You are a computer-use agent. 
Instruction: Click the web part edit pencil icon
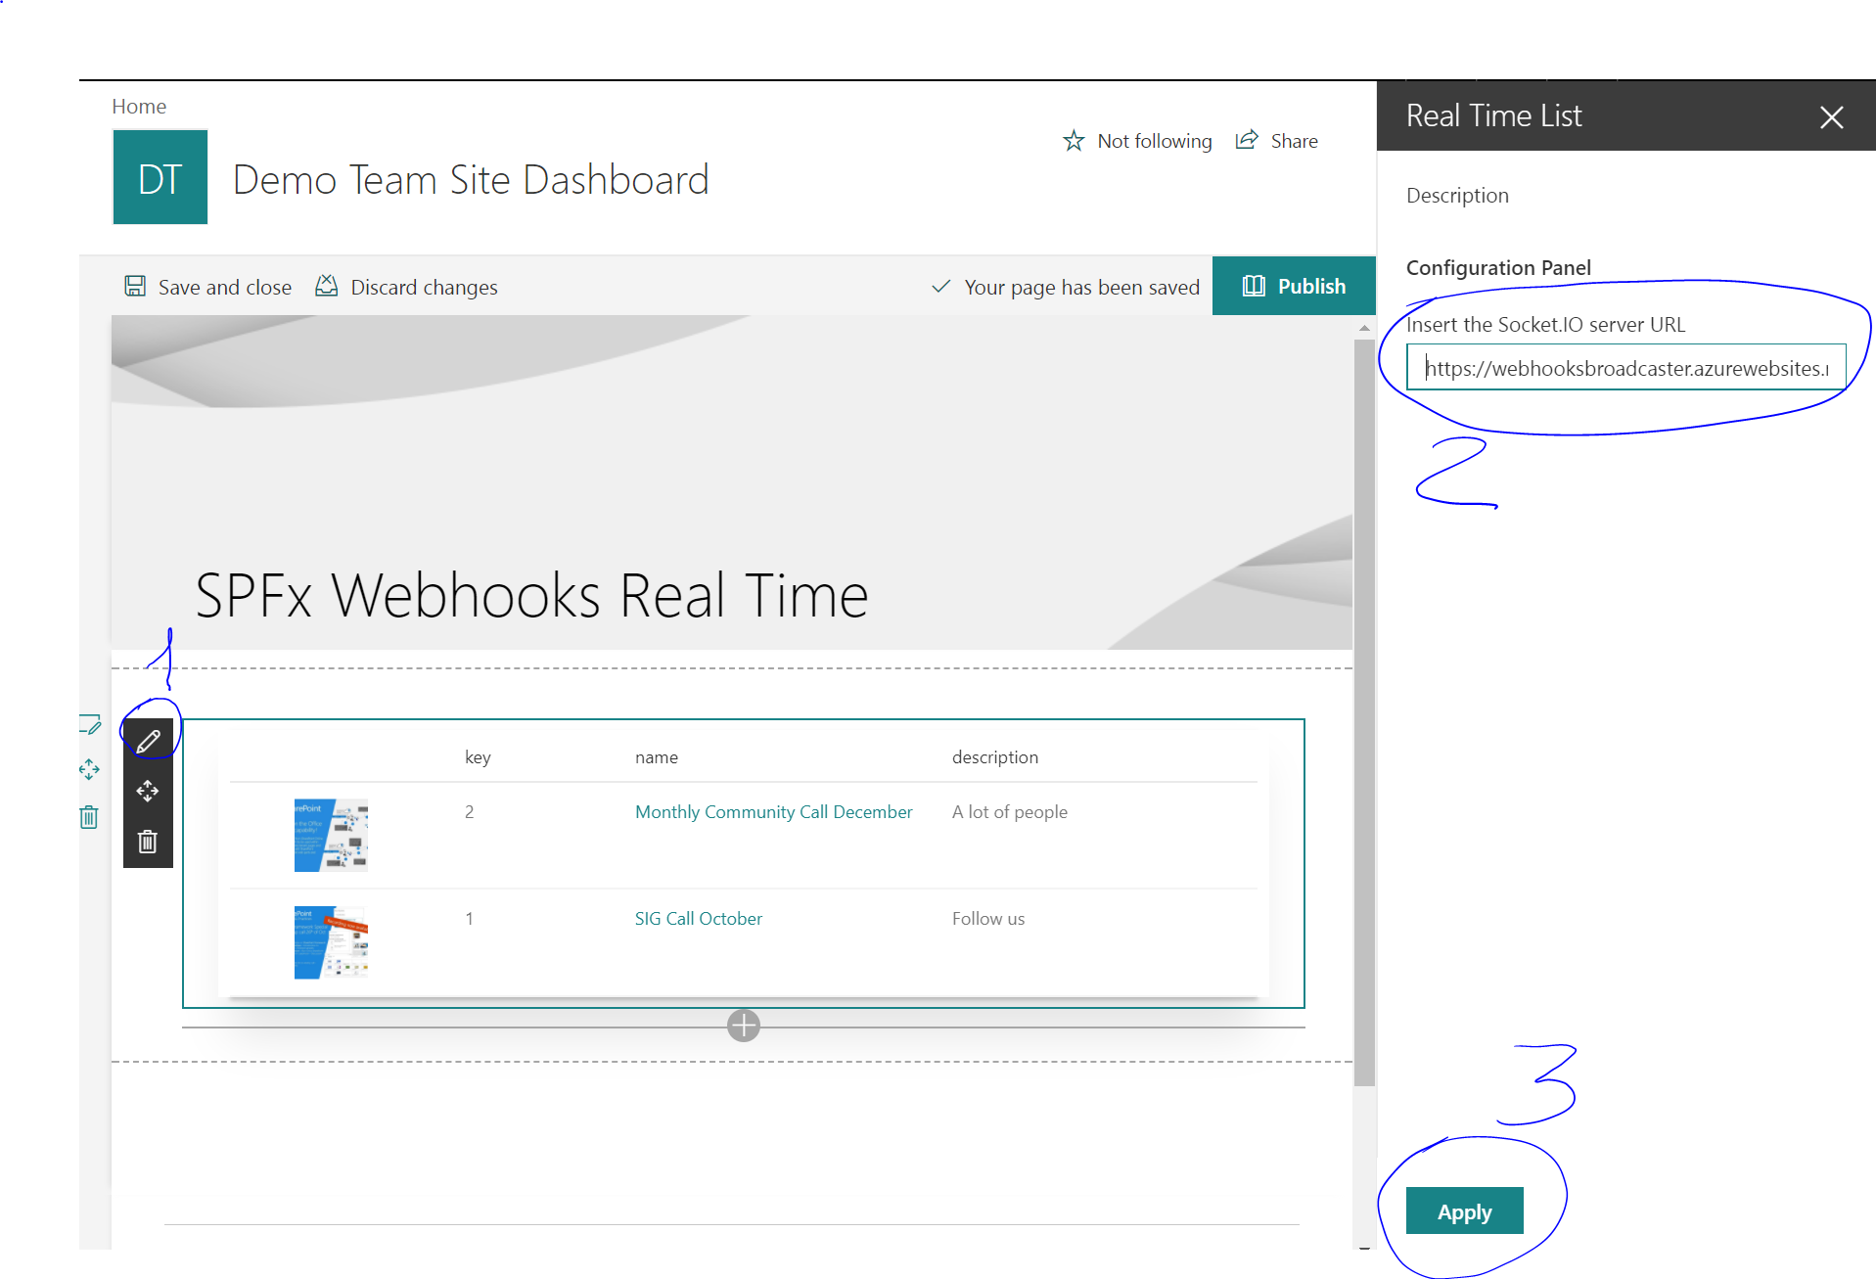(148, 742)
